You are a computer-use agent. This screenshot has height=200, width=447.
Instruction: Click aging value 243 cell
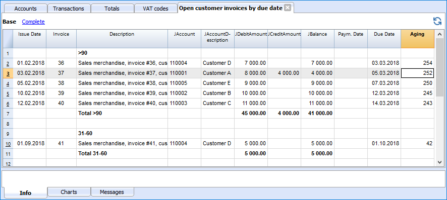(417, 104)
